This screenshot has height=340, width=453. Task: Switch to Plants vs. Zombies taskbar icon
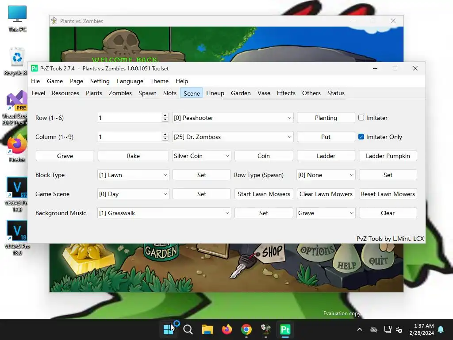(265, 329)
